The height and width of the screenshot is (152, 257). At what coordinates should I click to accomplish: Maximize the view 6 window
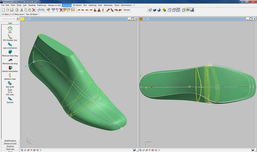(251, 19)
